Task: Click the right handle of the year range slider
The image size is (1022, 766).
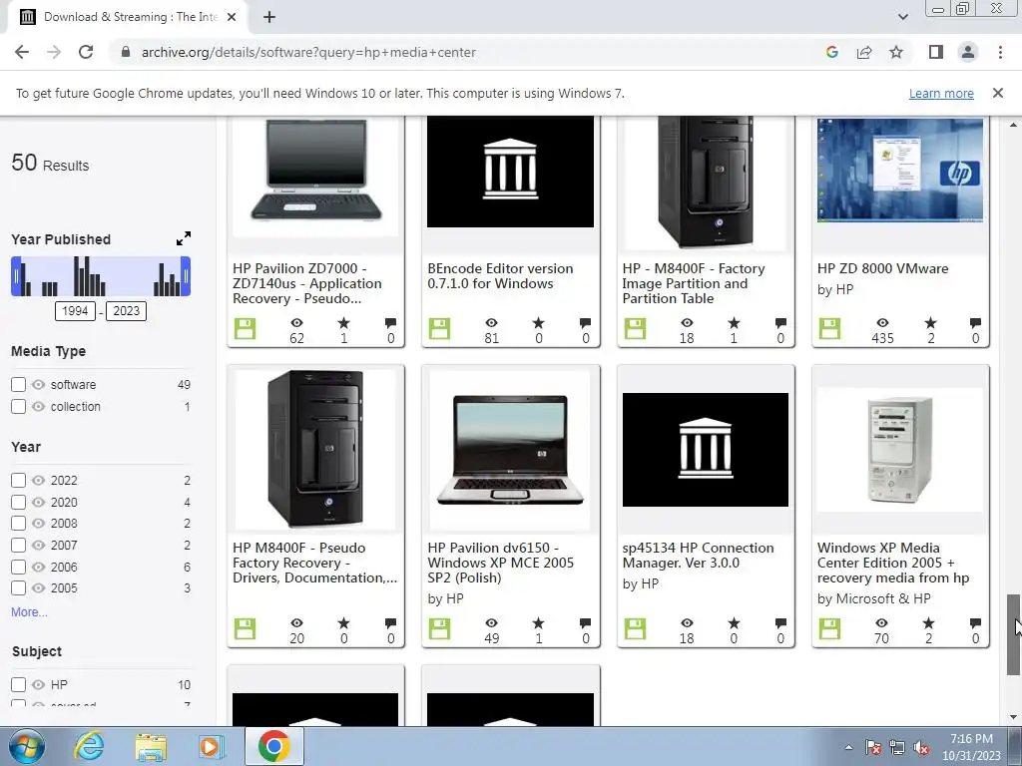Action: coord(186,276)
